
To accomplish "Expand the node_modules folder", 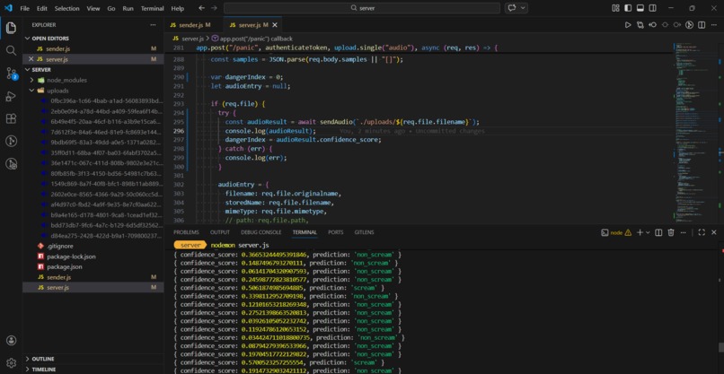I will tap(93, 80).
